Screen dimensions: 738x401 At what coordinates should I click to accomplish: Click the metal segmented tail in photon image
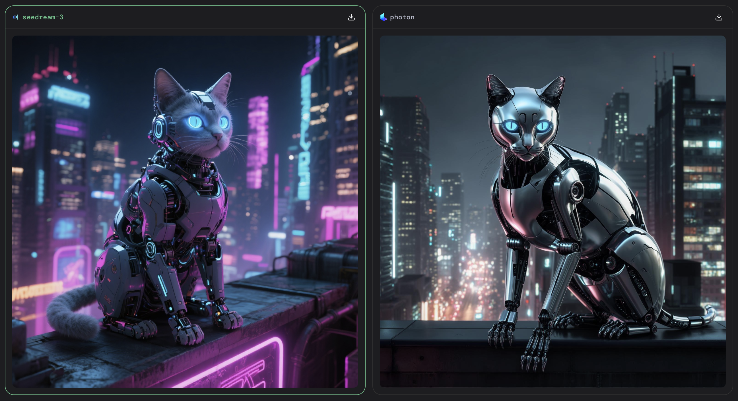coord(693,321)
